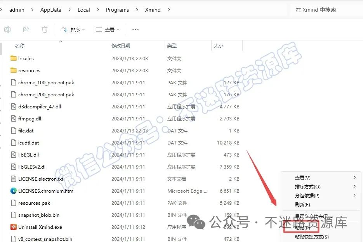363x242 pixels.
Task: Sort by 大小 column header
Action: 218,45
